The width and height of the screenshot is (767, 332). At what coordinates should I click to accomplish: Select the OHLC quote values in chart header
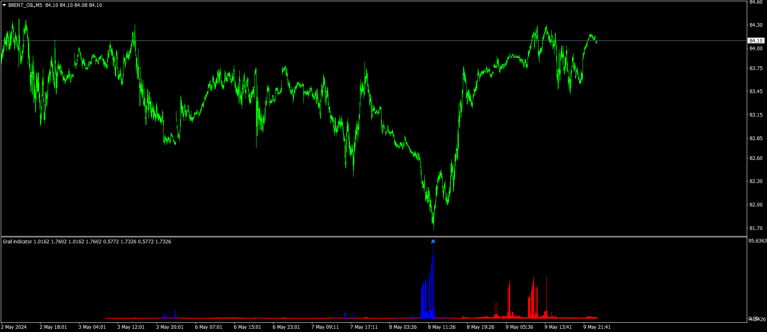74,5
